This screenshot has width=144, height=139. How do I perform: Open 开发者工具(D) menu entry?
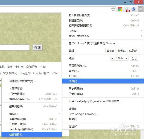coord(31,124)
